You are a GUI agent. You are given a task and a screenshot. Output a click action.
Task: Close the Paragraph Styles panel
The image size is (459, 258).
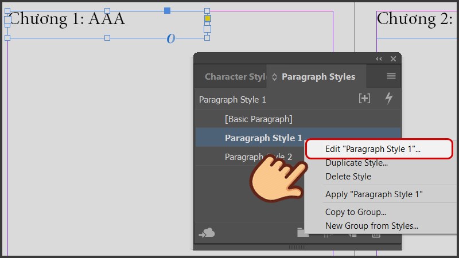[x=393, y=59]
